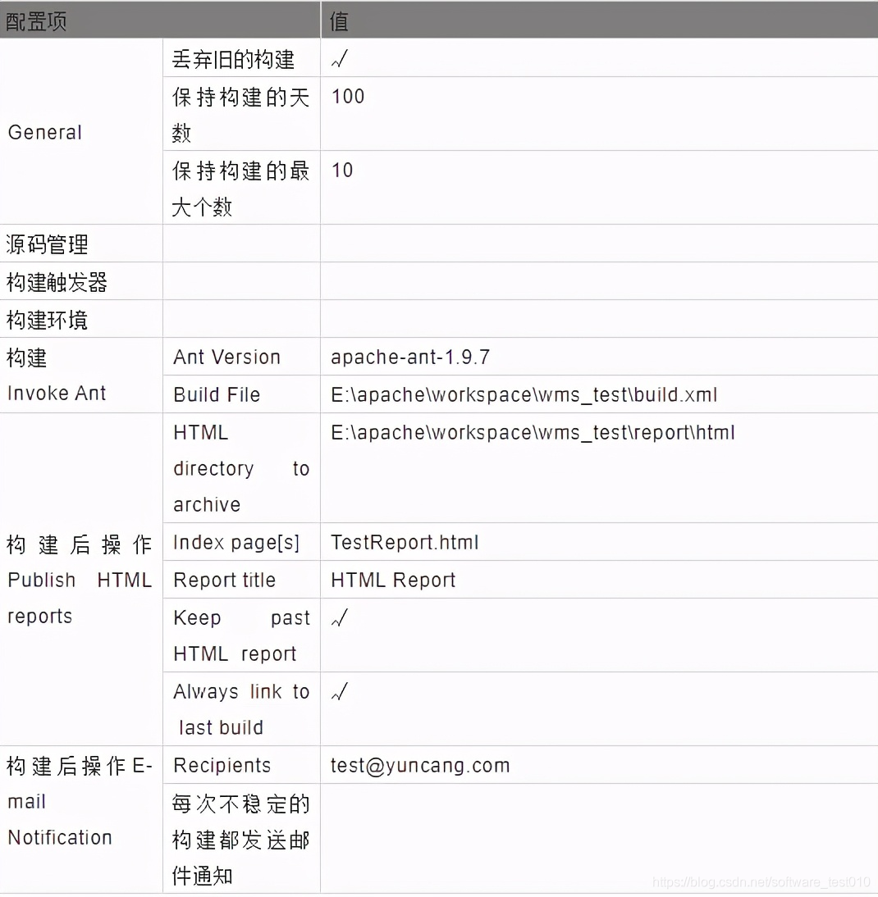Toggle the 丢弃旧的构建 checkmark

337,58
